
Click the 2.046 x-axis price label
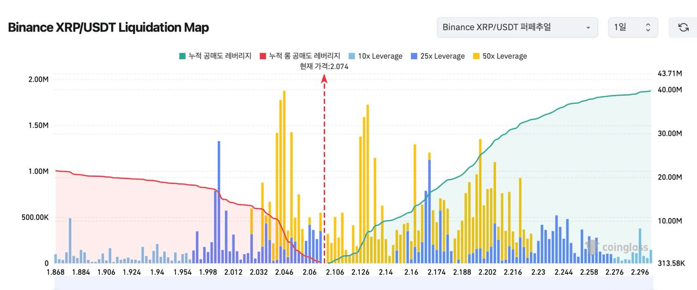pyautogui.click(x=284, y=272)
